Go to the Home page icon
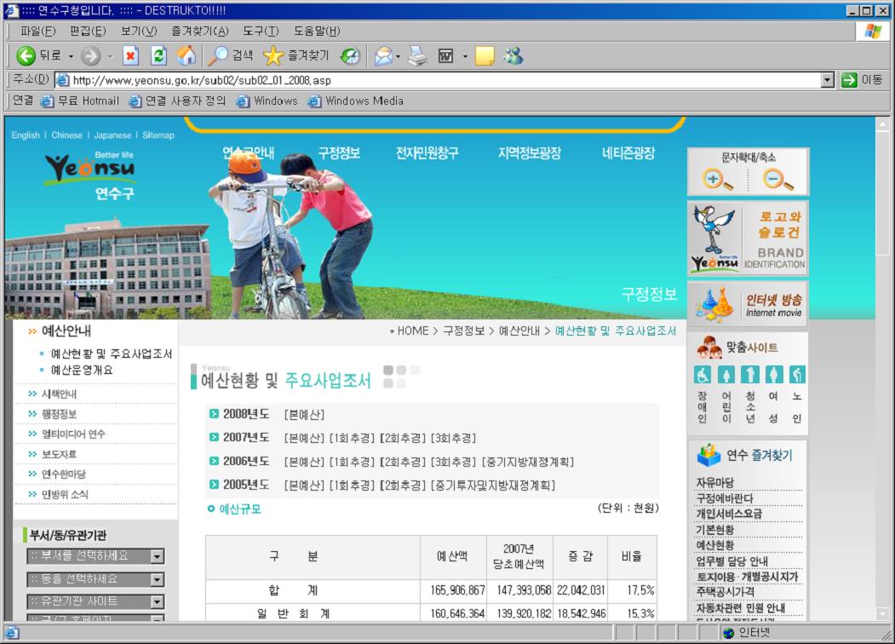 pyautogui.click(x=186, y=56)
